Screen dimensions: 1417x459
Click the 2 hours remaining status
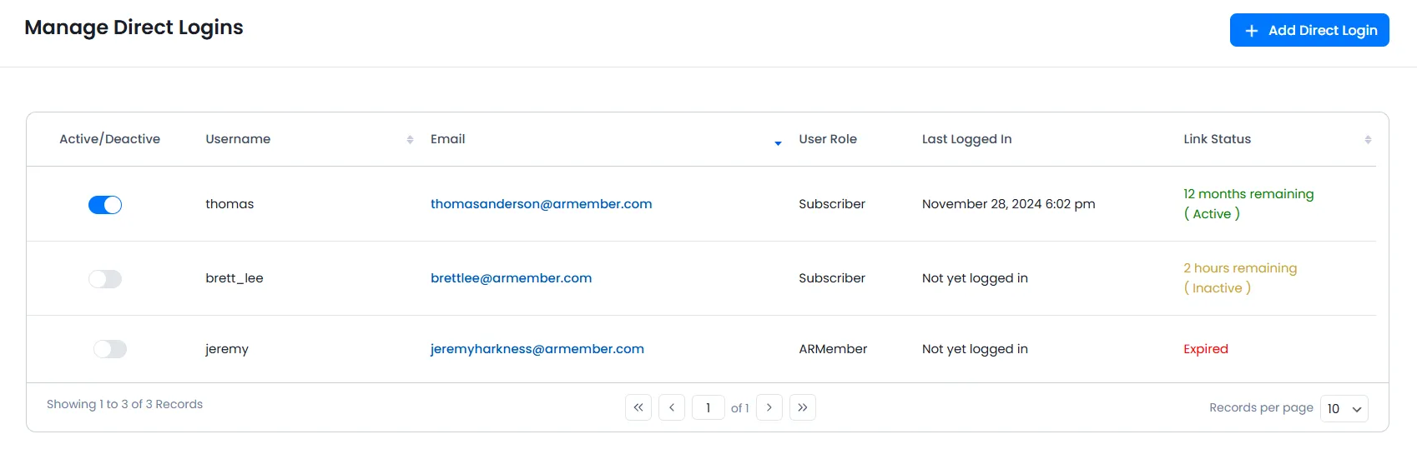[1240, 268]
